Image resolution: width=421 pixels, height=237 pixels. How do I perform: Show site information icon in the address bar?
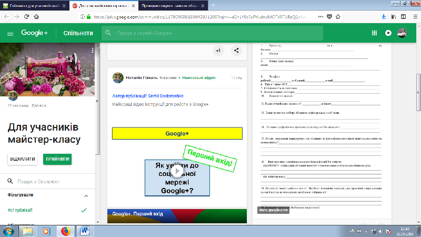pos(83,17)
